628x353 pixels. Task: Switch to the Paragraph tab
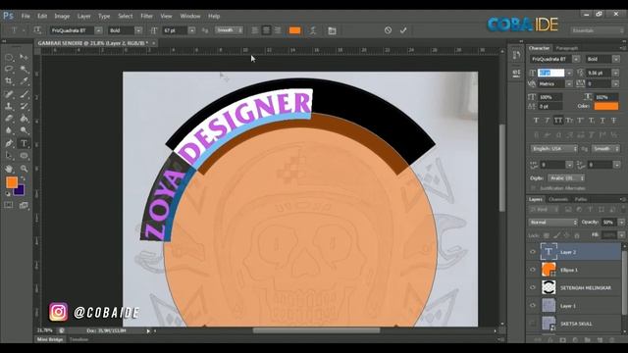[567, 48]
